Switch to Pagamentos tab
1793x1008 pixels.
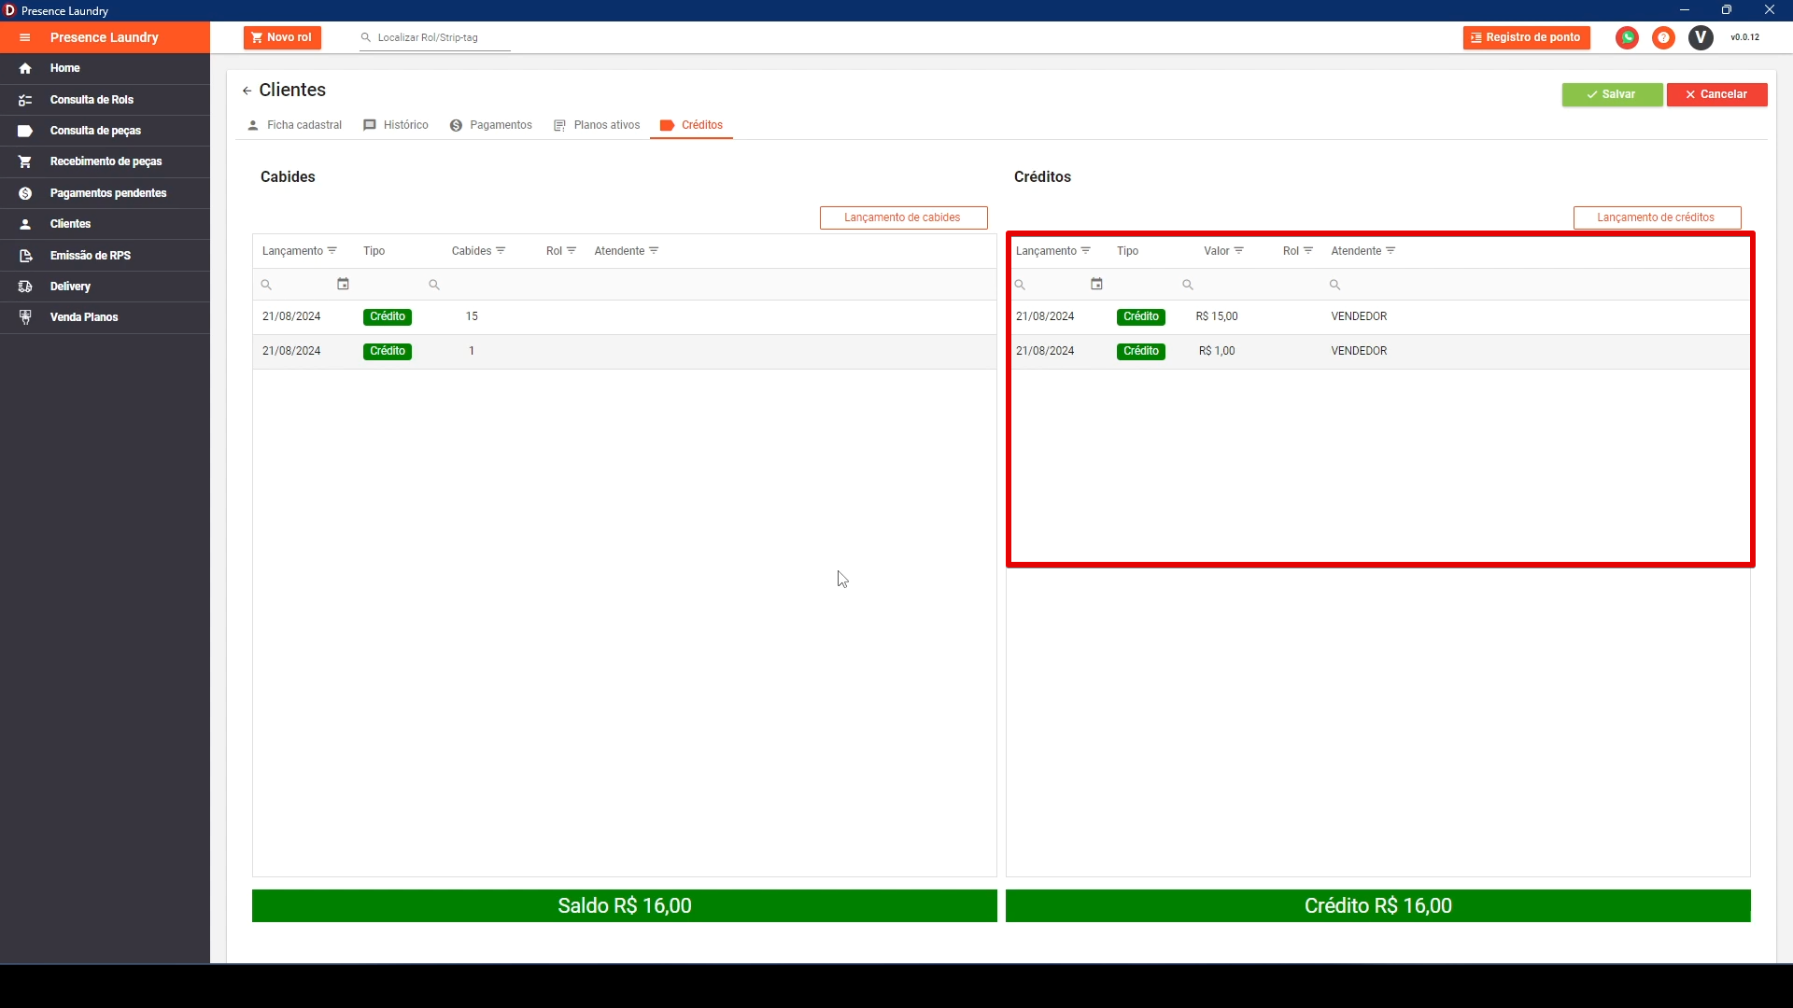491,125
